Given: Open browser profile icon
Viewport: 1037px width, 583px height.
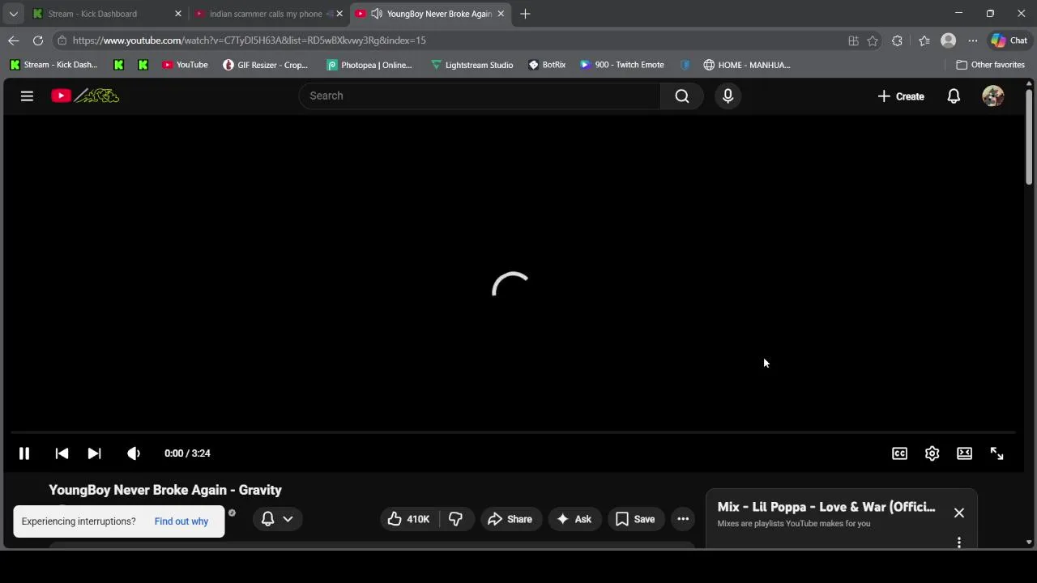Looking at the screenshot, I should [948, 40].
